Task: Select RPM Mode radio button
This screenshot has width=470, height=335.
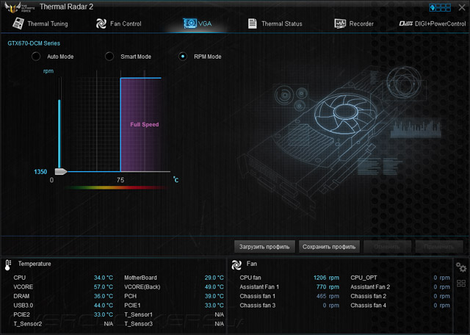Action: click(x=183, y=57)
